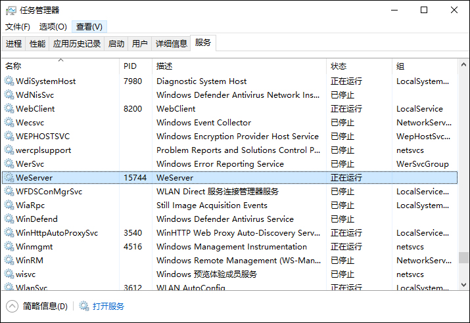
Task: Switch to the 应用历史记录 tab
Action: pyautogui.click(x=77, y=44)
